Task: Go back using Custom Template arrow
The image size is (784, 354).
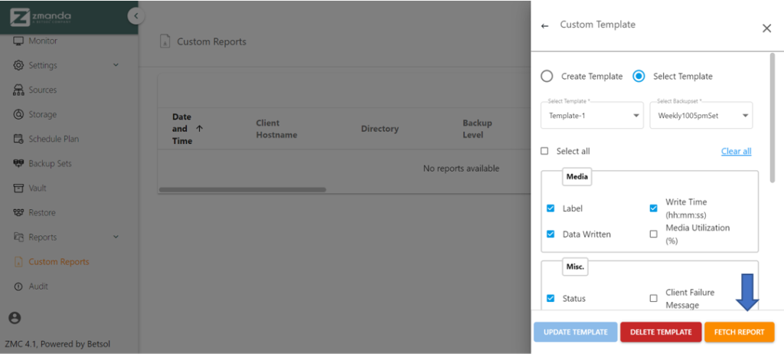Action: click(545, 25)
